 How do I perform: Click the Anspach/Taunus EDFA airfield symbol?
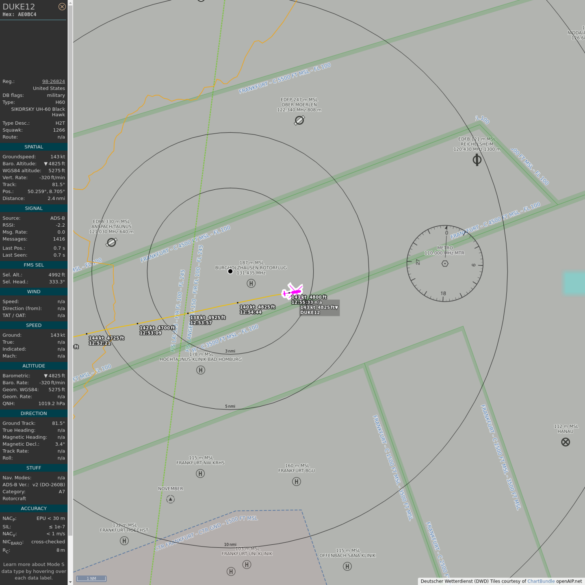(x=111, y=243)
